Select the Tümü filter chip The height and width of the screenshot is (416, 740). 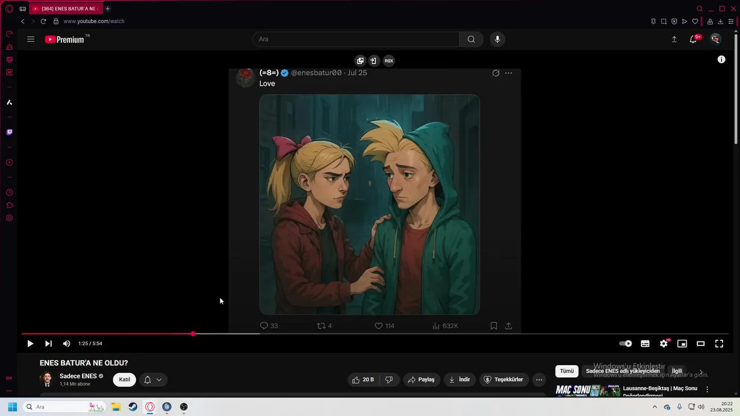pyautogui.click(x=567, y=371)
